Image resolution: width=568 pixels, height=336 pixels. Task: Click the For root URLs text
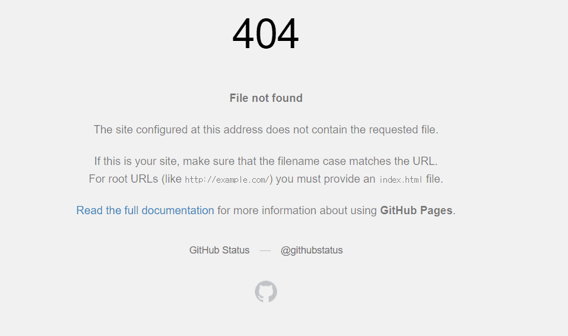tap(124, 179)
